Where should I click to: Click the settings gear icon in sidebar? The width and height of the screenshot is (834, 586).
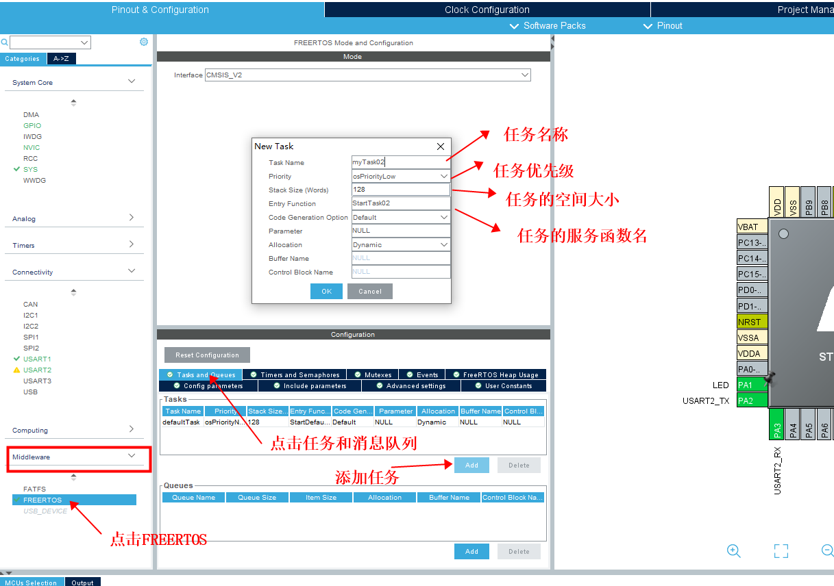tap(144, 42)
